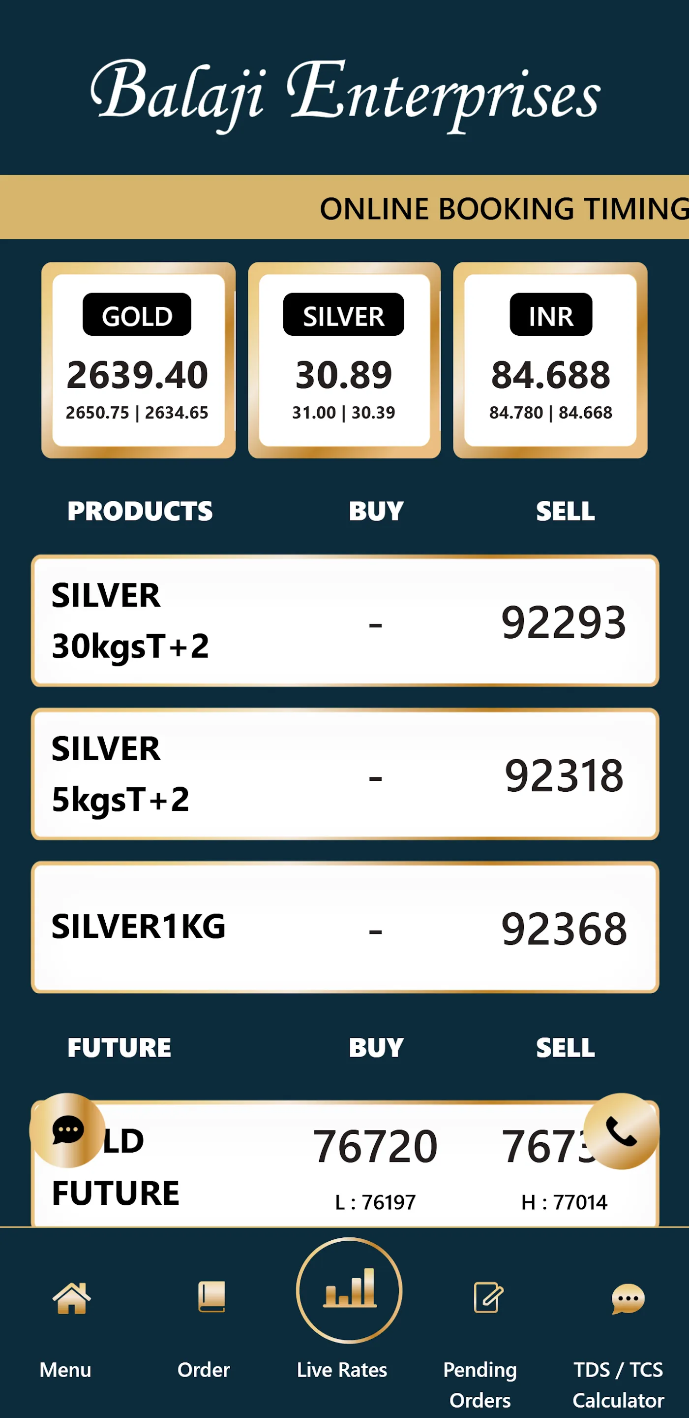The image size is (689, 1418).
Task: Tap the GOLD spot rate card
Action: point(138,360)
